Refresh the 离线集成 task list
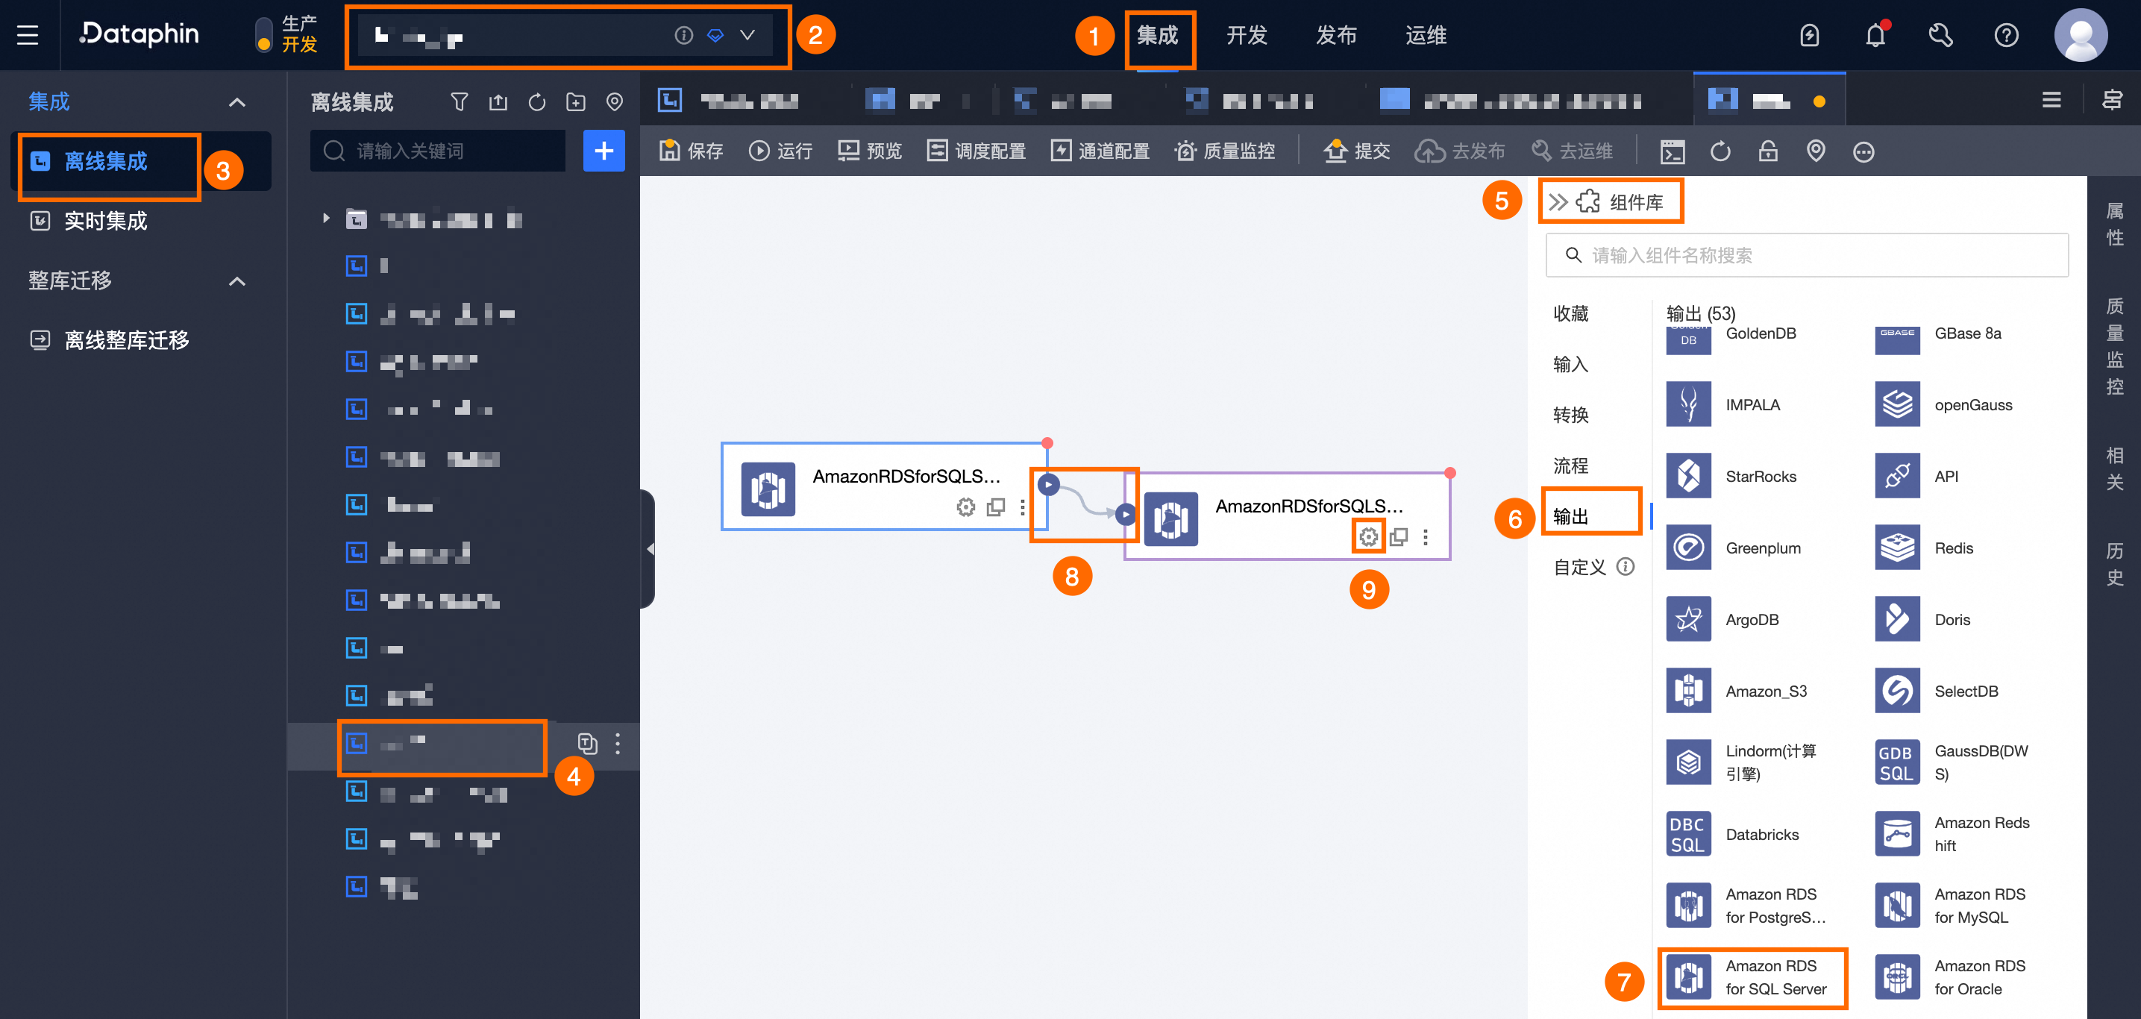This screenshot has height=1019, width=2141. pyautogui.click(x=537, y=102)
